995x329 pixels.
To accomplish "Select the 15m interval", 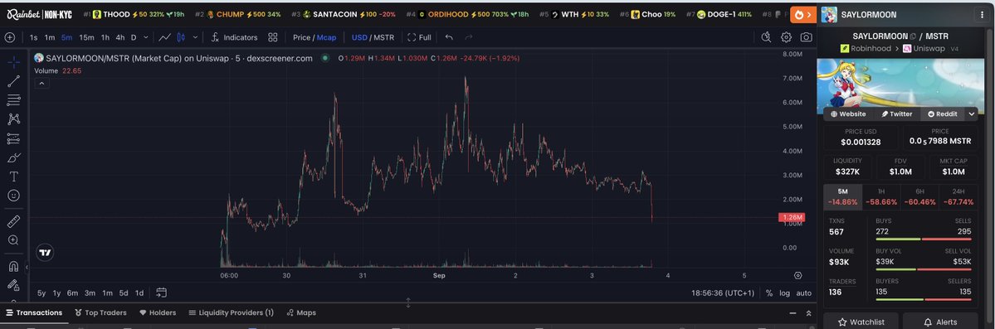I will (86, 37).
